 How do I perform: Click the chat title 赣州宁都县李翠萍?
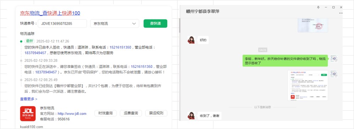click(202, 11)
